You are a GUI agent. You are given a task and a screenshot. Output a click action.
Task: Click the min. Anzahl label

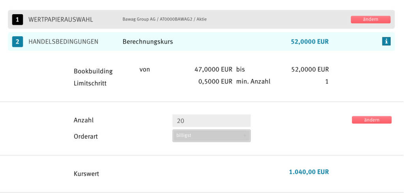(x=253, y=82)
